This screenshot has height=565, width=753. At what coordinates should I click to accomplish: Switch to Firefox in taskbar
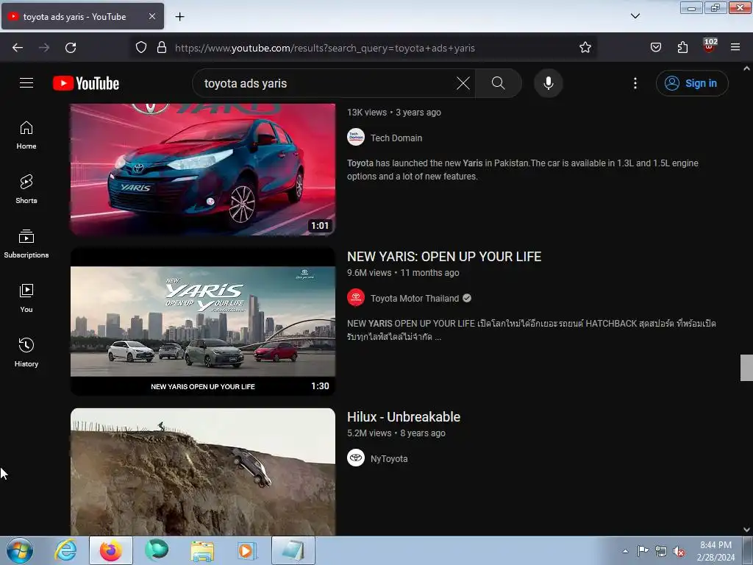tap(111, 550)
